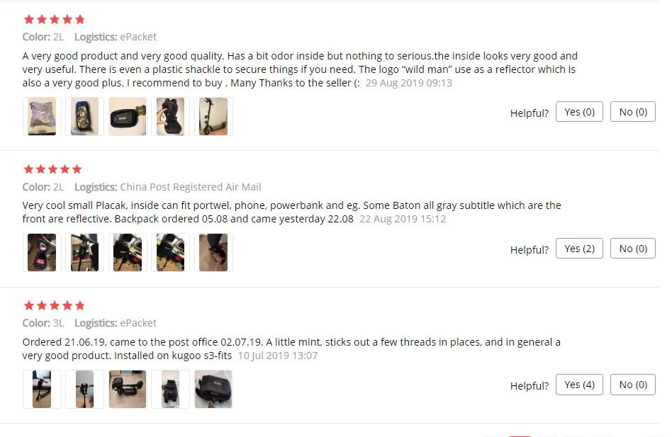View backpack photo in first review
Screen dimensions: 672x437
pos(85,116)
